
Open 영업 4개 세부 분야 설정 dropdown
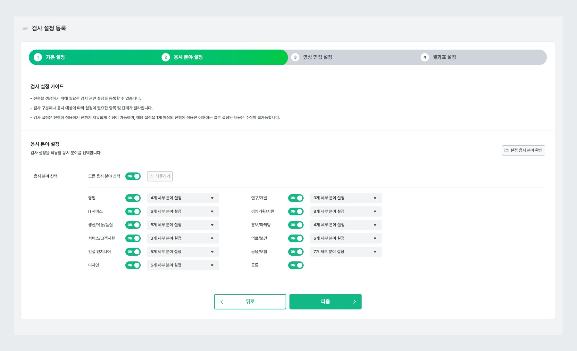pyautogui.click(x=183, y=198)
